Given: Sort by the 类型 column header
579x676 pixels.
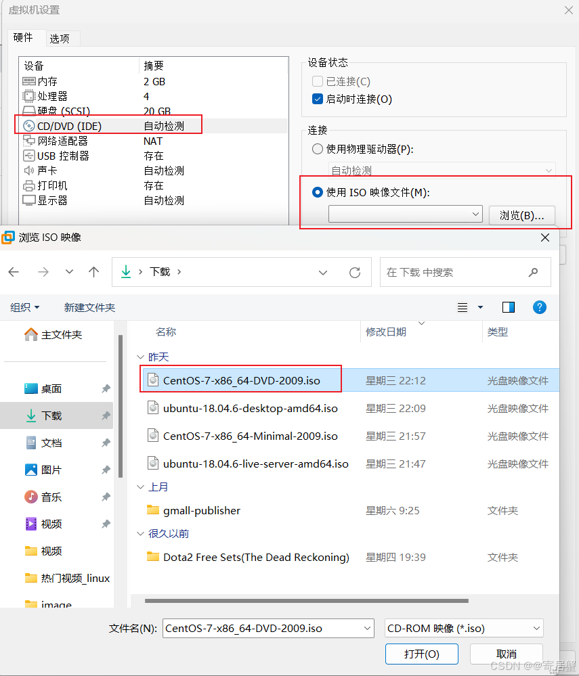Looking at the screenshot, I should [498, 332].
